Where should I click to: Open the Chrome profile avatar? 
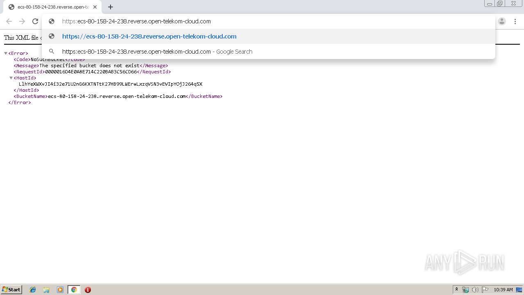point(502,21)
